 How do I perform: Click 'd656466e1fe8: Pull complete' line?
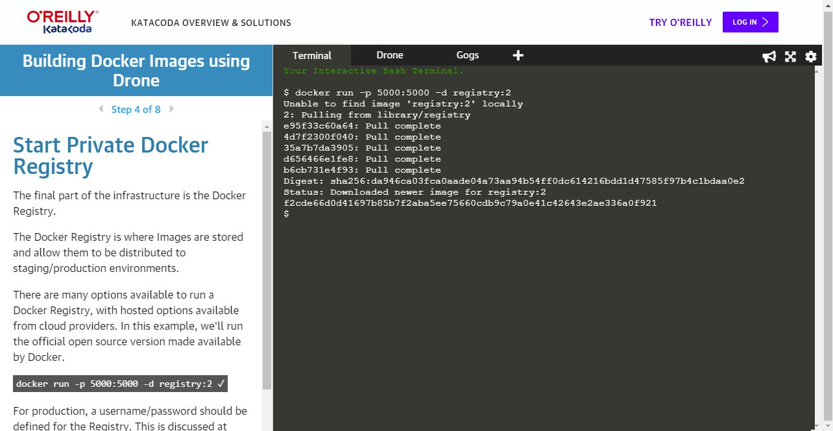362,159
